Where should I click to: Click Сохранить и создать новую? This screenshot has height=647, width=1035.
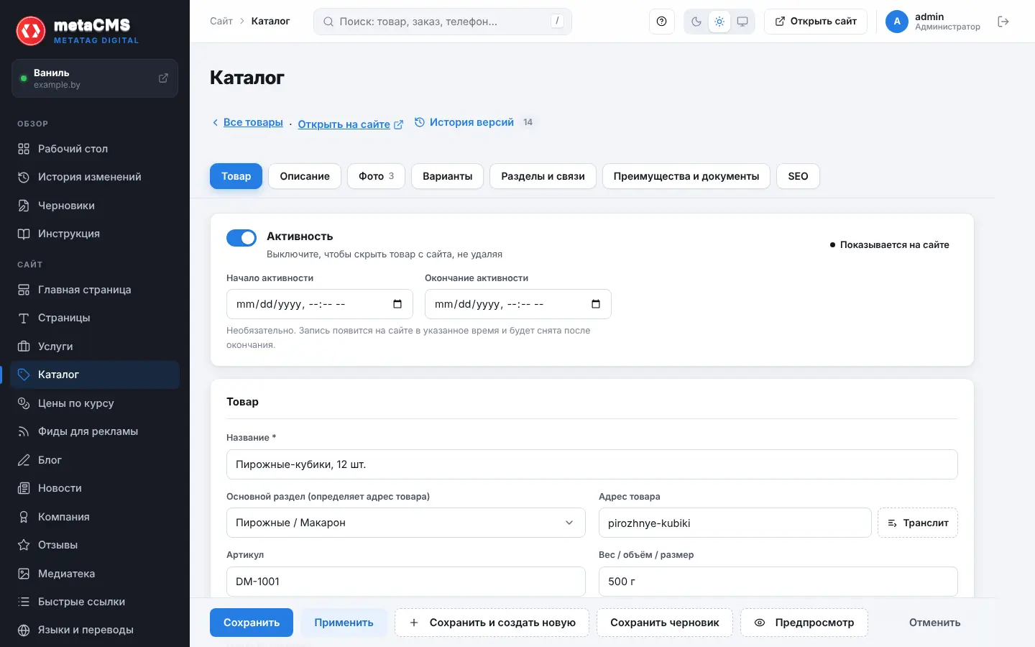pyautogui.click(x=492, y=623)
